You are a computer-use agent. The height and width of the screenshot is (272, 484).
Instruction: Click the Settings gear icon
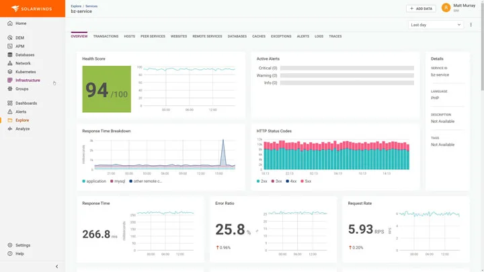click(x=10, y=245)
